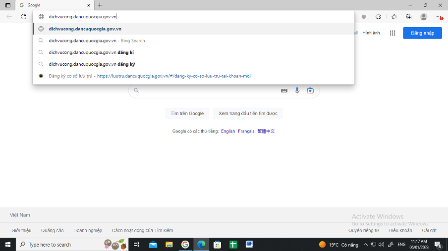Viewport: 448px width, 251px height.
Task: Refresh the page with reload icon
Action: (23, 16)
